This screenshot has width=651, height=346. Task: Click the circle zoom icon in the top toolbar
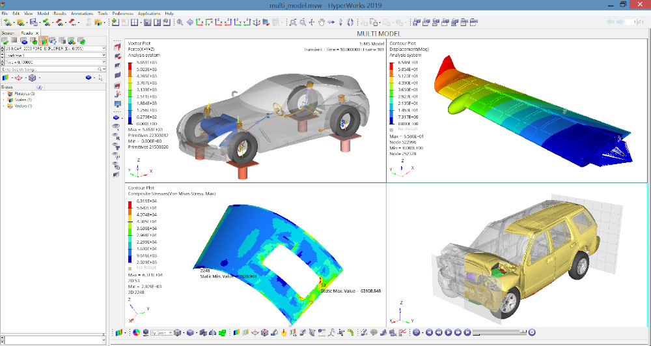click(x=303, y=22)
